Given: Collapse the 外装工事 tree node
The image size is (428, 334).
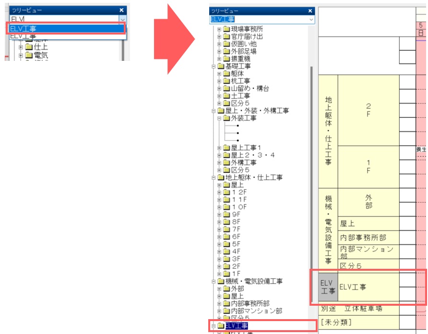Looking at the screenshot, I should click(x=219, y=118).
